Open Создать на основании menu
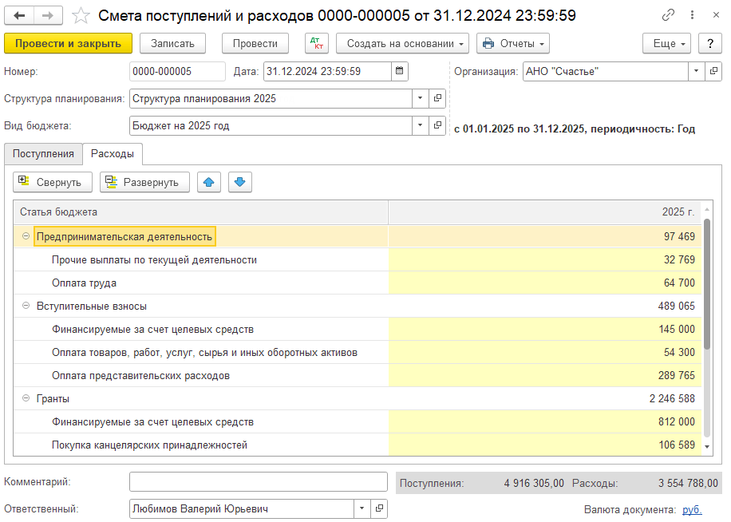731x522 pixels. 402,43
